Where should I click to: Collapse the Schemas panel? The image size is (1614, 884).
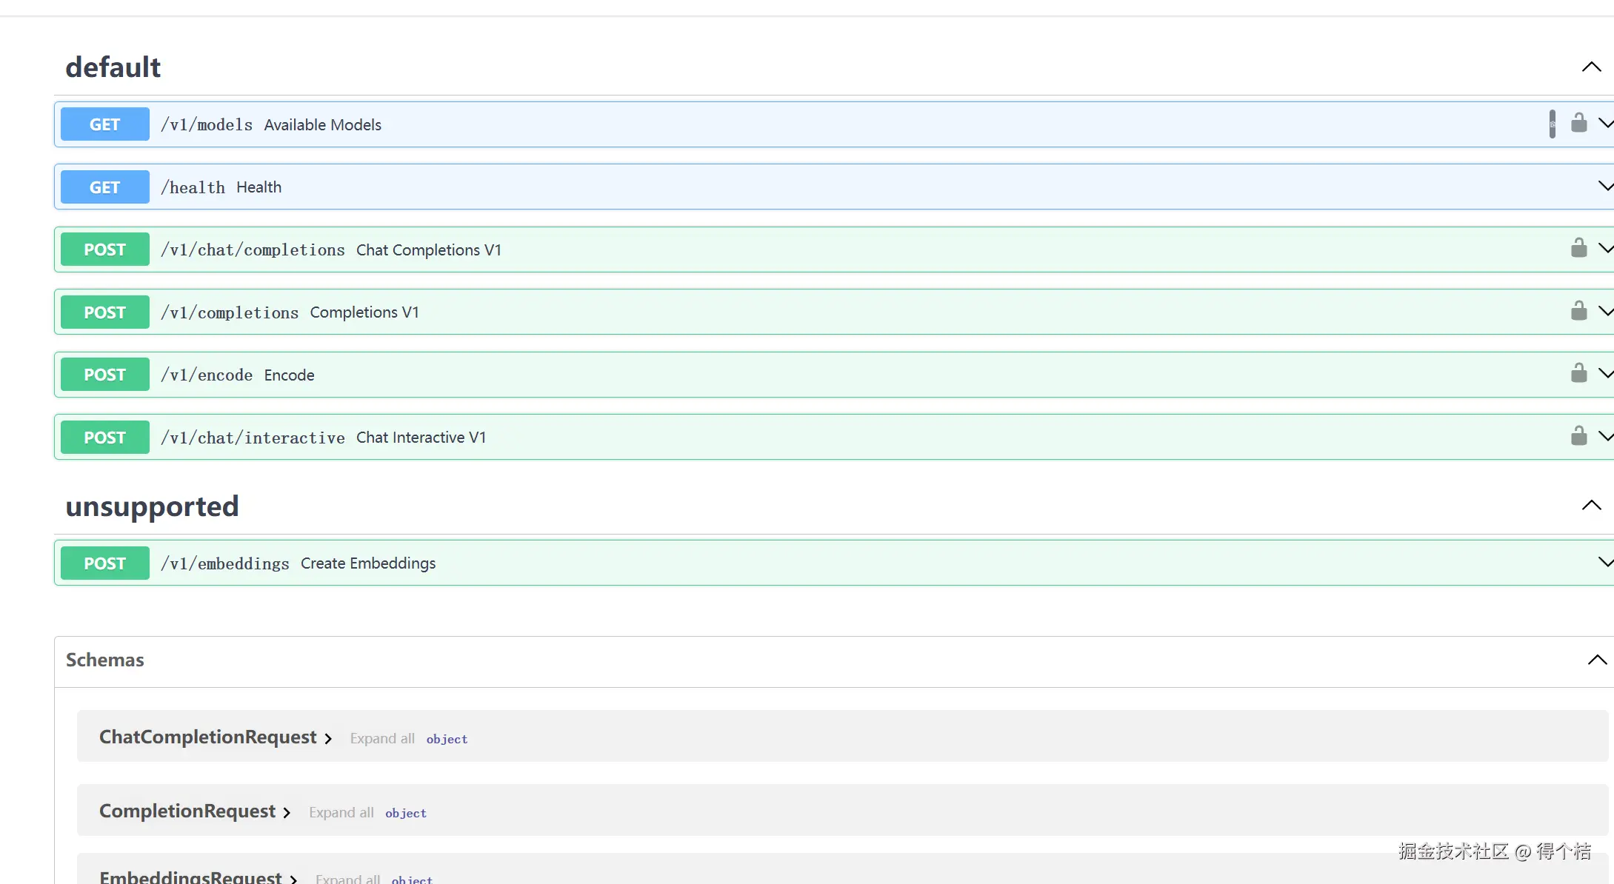coord(1597,660)
